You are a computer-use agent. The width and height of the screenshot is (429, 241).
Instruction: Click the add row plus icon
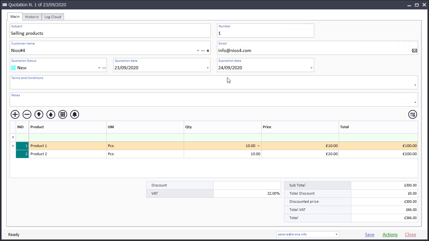click(15, 114)
